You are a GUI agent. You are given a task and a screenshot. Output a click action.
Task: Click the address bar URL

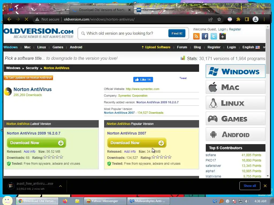[99, 19]
